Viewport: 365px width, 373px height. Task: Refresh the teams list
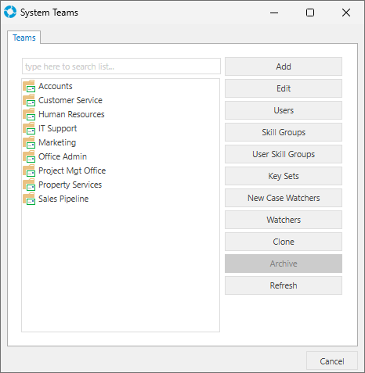click(x=284, y=285)
